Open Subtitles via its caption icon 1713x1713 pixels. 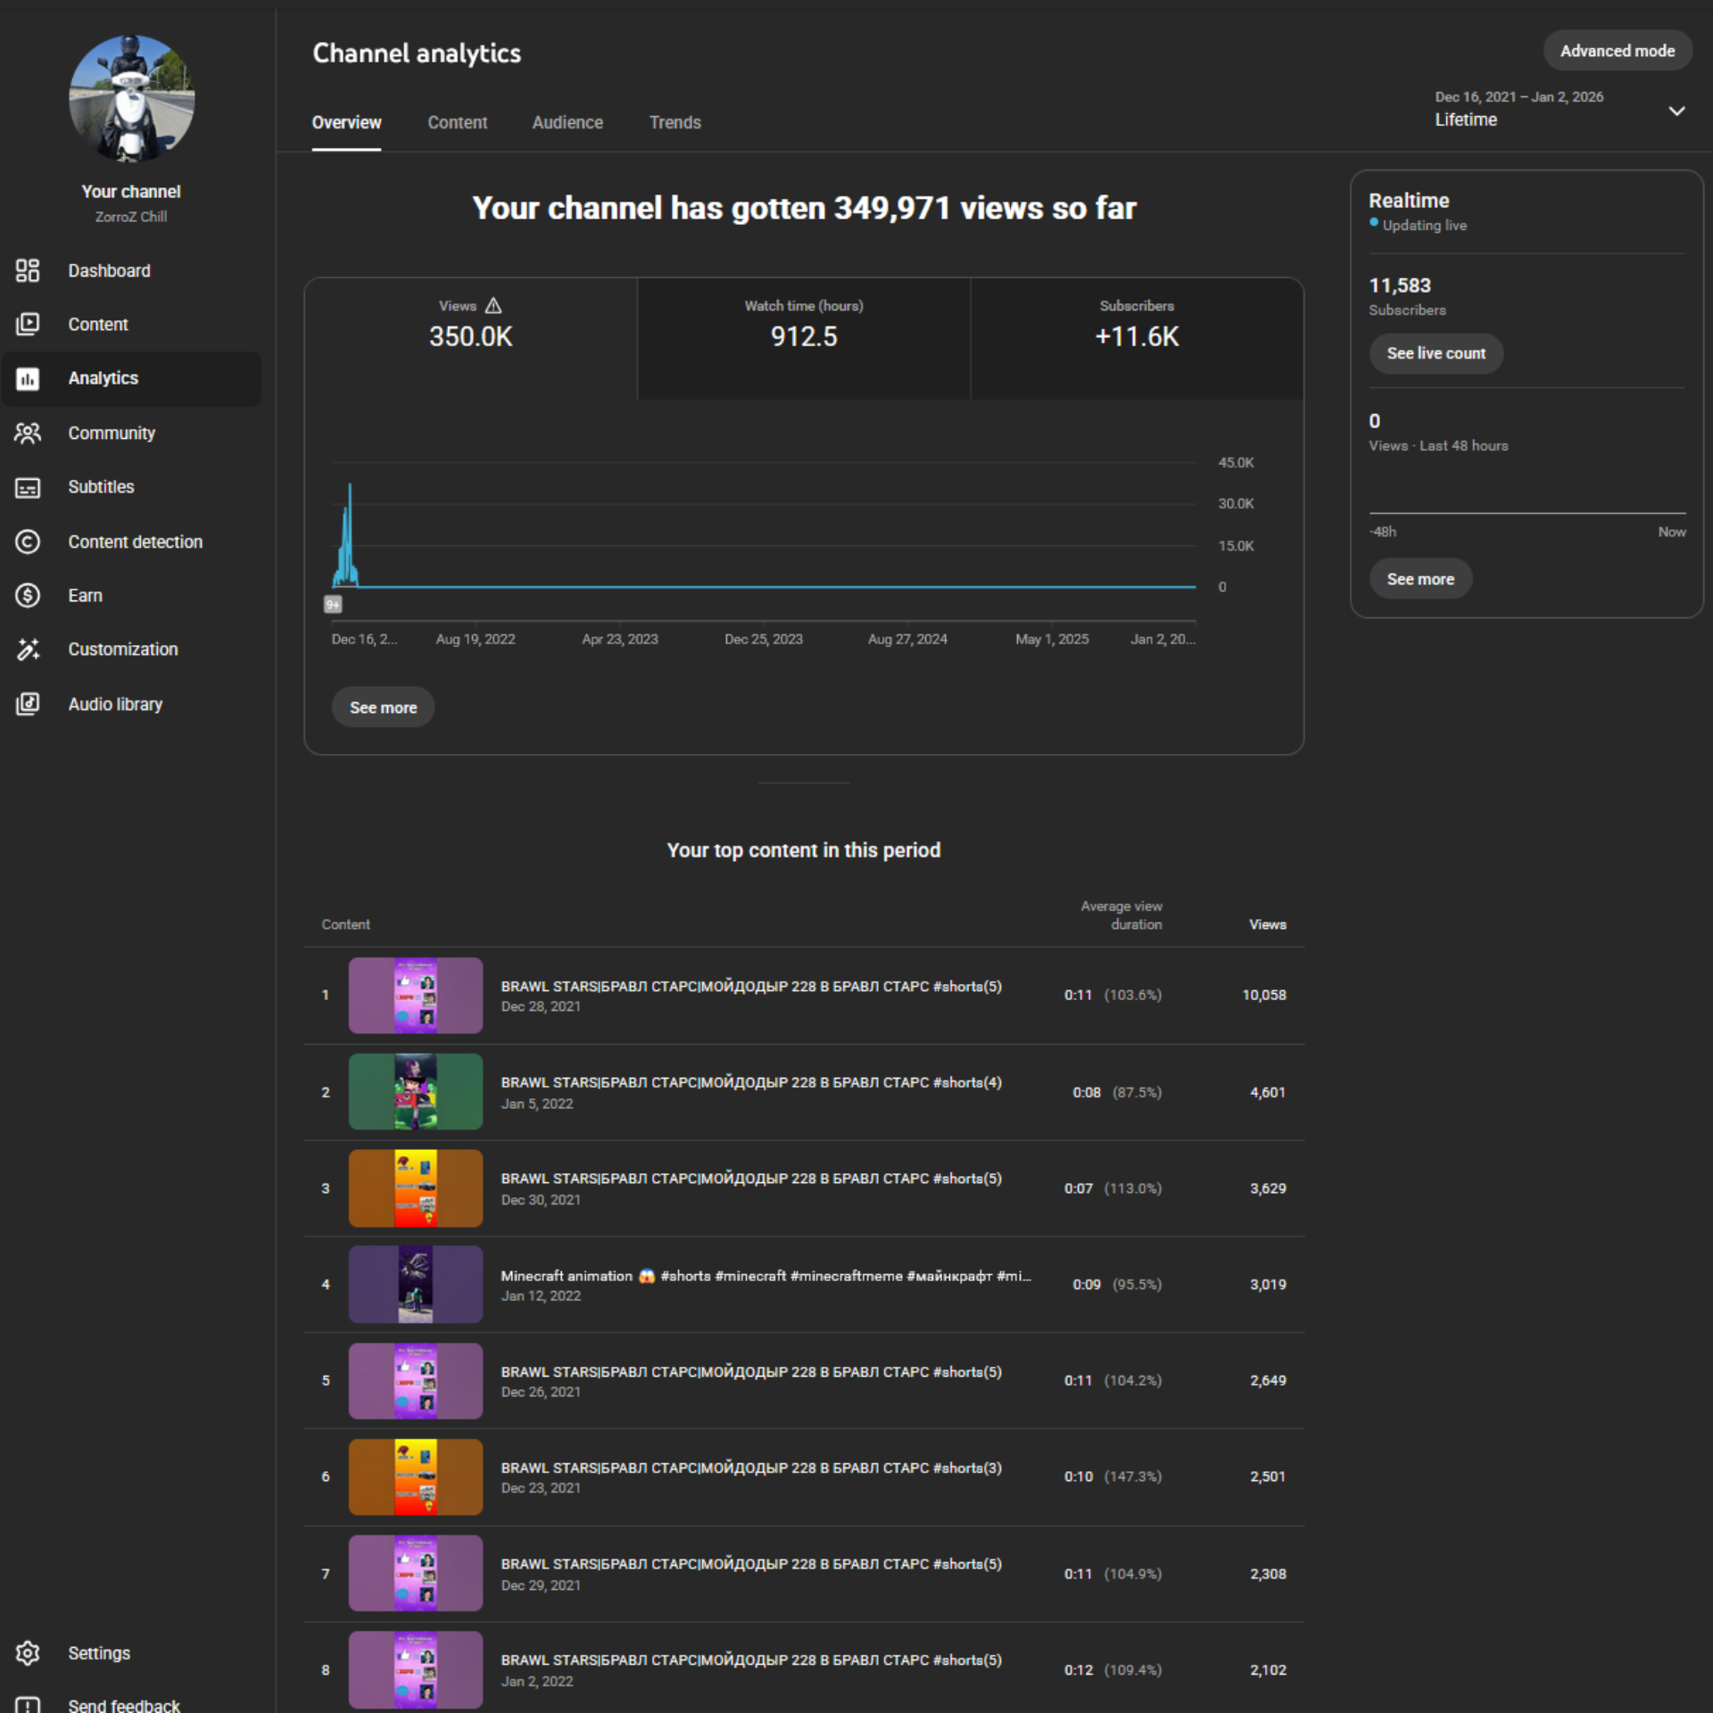pos(28,487)
